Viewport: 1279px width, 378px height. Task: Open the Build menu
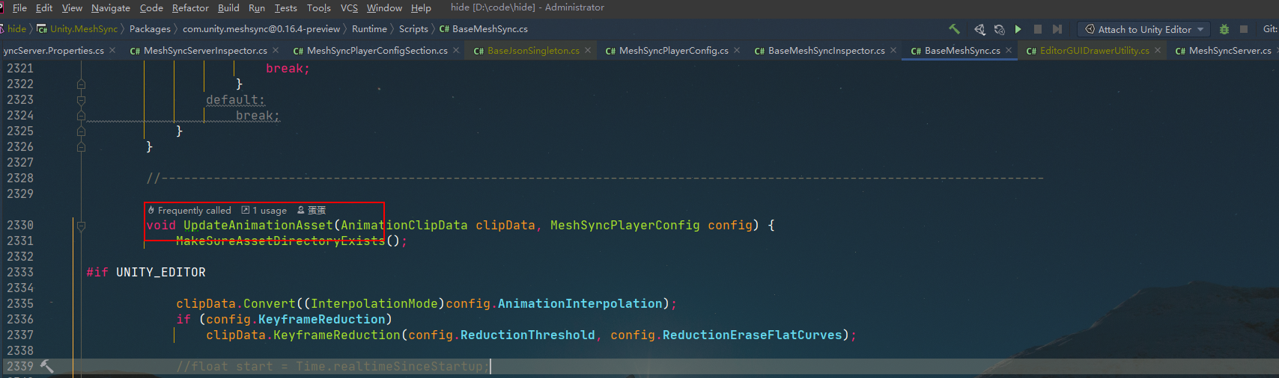tap(228, 7)
